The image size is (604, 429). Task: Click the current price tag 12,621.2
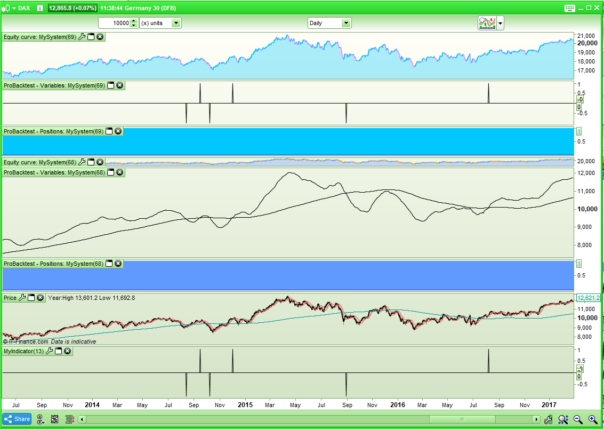click(588, 298)
